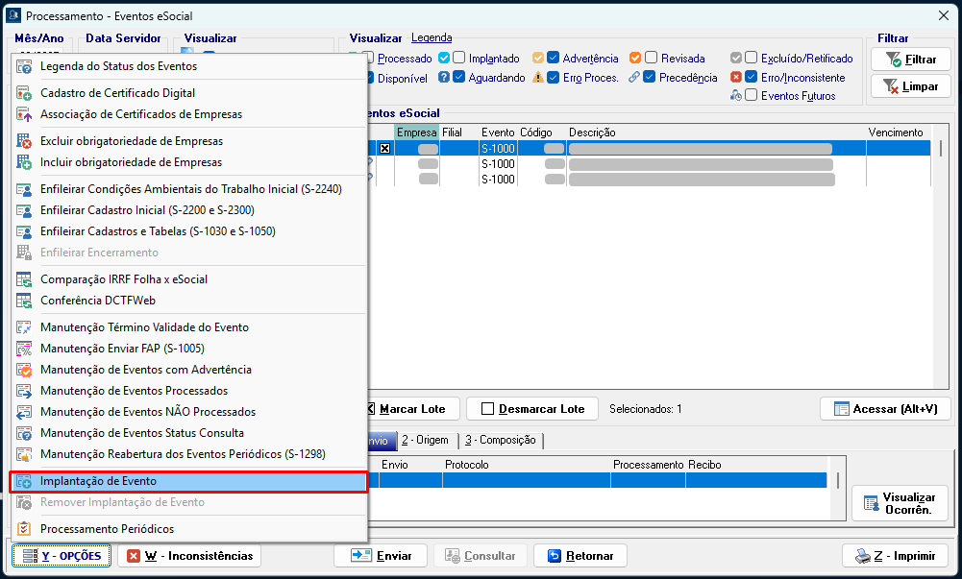Click the Excluir obrigatoriedade de Empresas icon

coord(24,141)
